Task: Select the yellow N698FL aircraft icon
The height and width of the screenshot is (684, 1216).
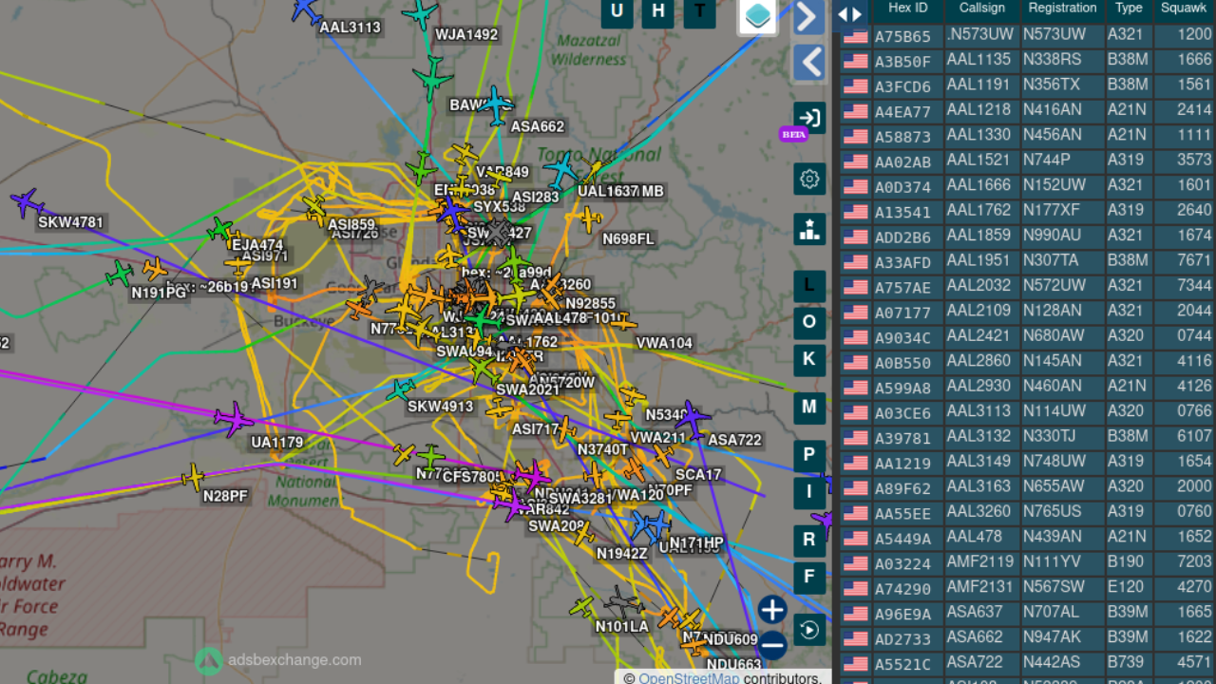Action: click(589, 219)
